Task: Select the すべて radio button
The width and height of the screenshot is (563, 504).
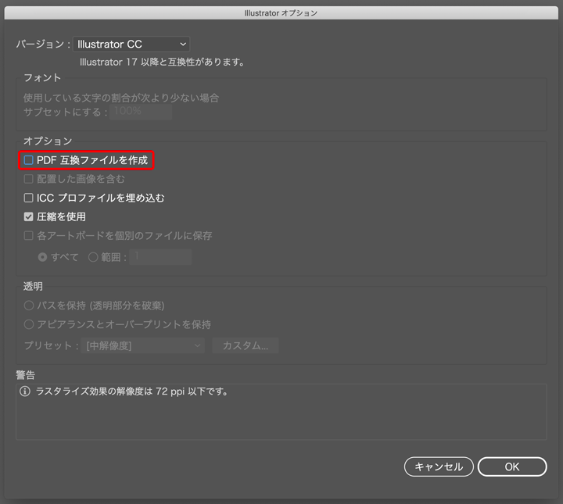Action: click(42, 257)
